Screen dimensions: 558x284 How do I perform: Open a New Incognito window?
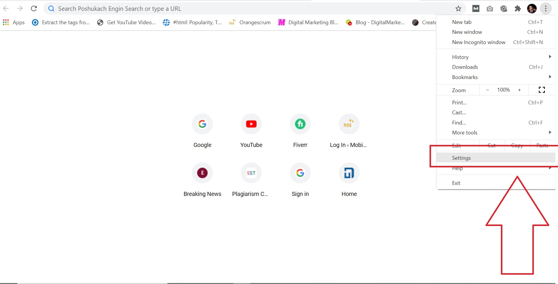[478, 42]
